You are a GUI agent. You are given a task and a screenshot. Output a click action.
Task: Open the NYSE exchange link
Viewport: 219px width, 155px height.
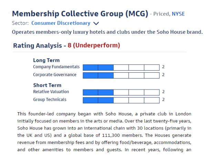point(178,14)
